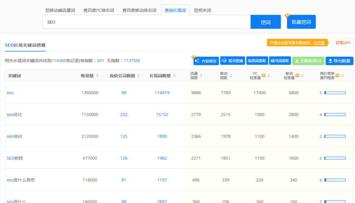The image size is (355, 203).
Task: Click 竞价公司数量 126 for SEO教程
Action: [124, 158]
